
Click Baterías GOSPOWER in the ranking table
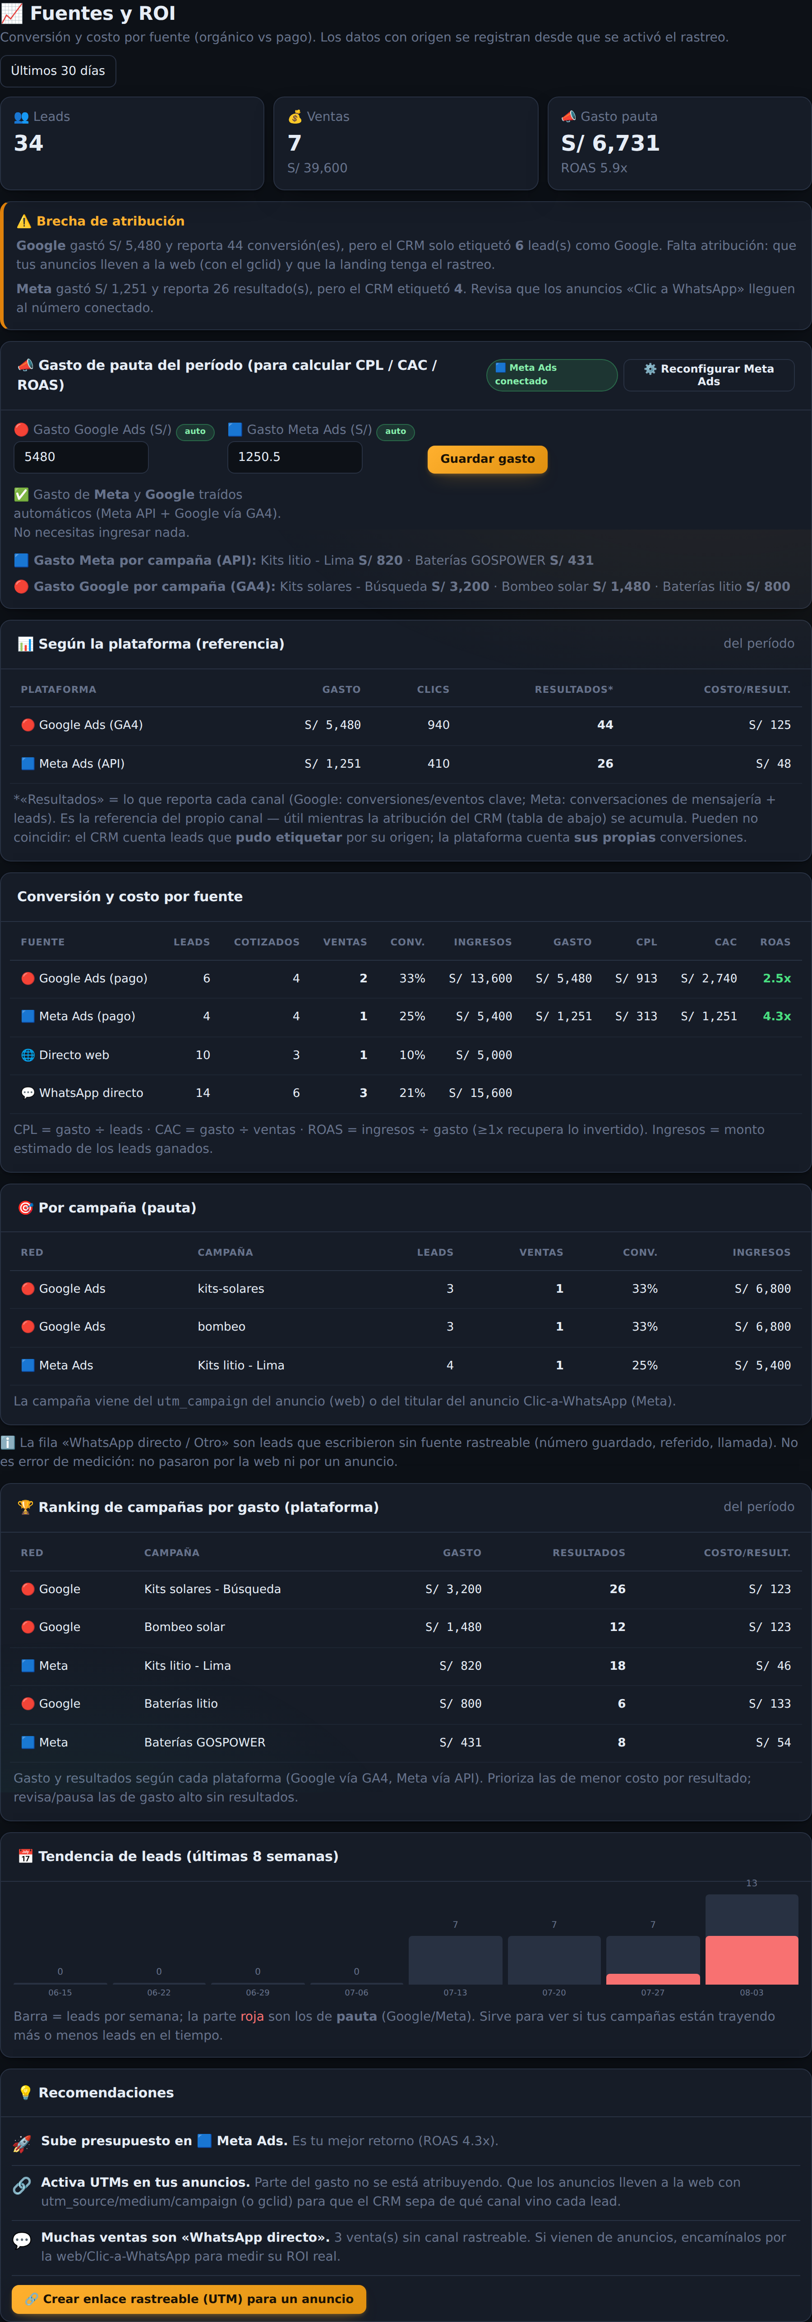(x=204, y=1742)
